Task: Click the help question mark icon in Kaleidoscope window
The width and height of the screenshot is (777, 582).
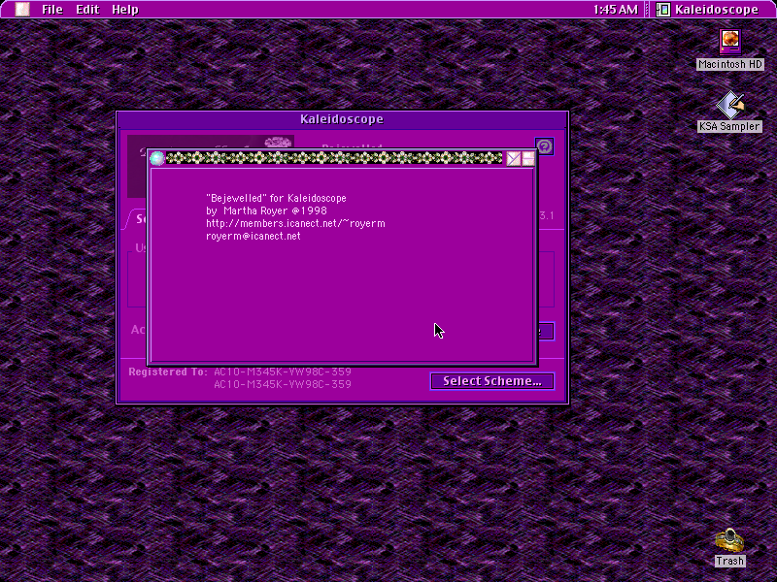Action: 545,146
